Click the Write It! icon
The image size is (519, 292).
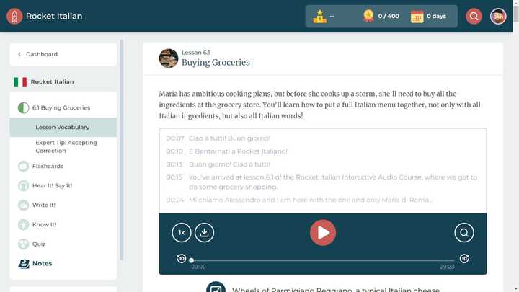tap(24, 205)
